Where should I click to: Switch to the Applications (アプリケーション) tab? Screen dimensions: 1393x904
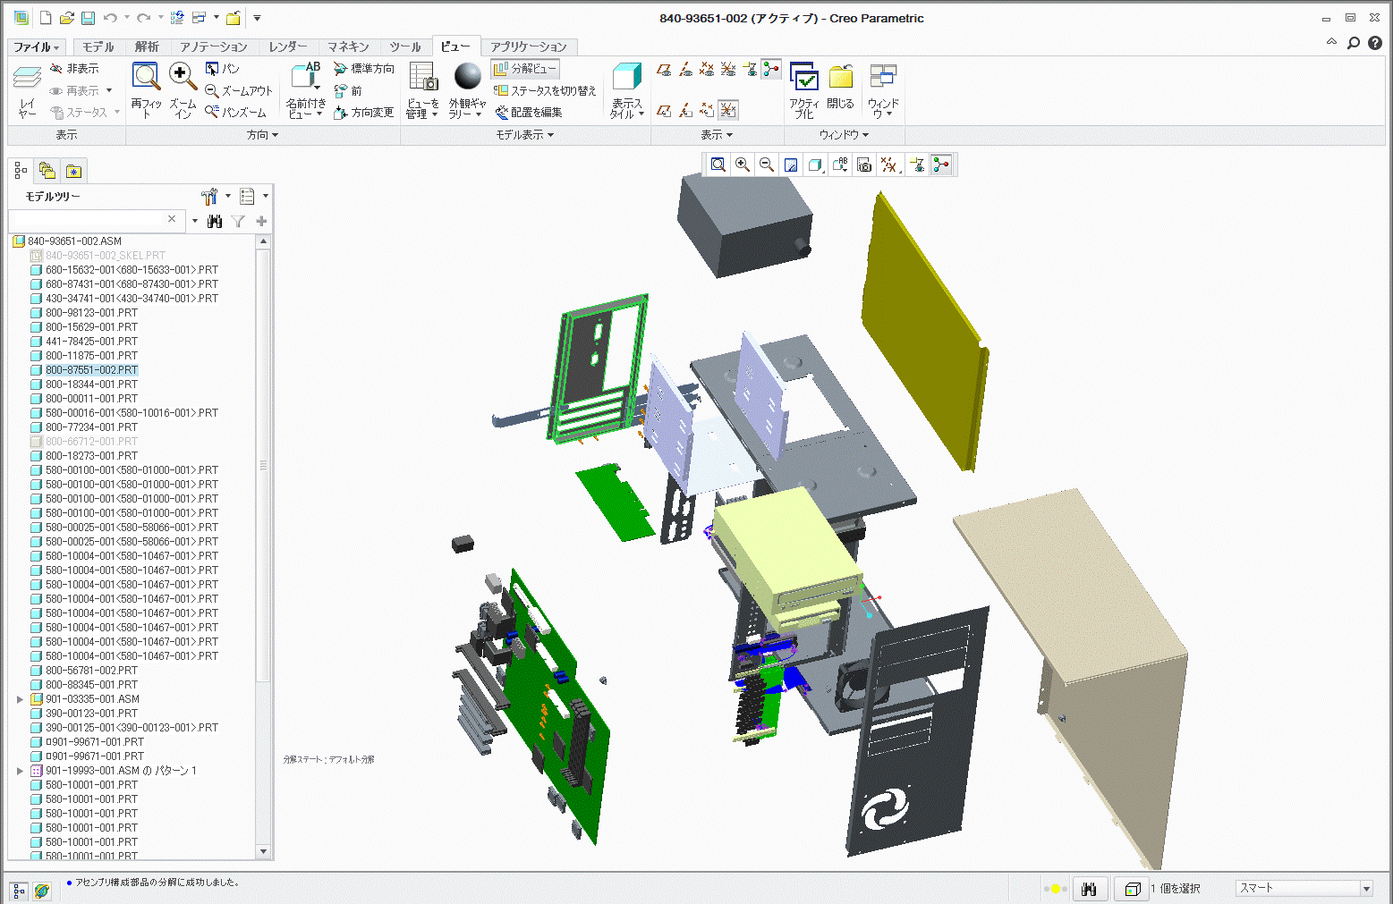[x=529, y=47]
